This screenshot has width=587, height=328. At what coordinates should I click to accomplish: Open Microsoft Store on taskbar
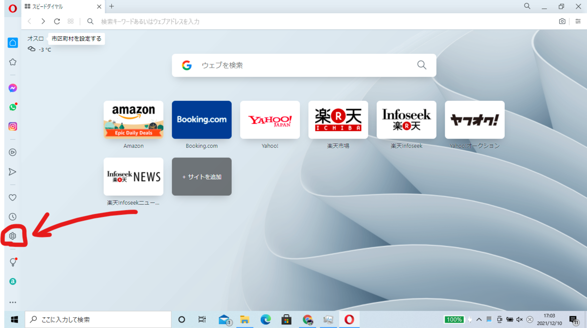pyautogui.click(x=287, y=319)
